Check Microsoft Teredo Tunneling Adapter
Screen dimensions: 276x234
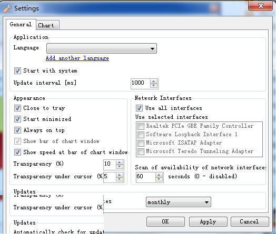click(x=141, y=151)
